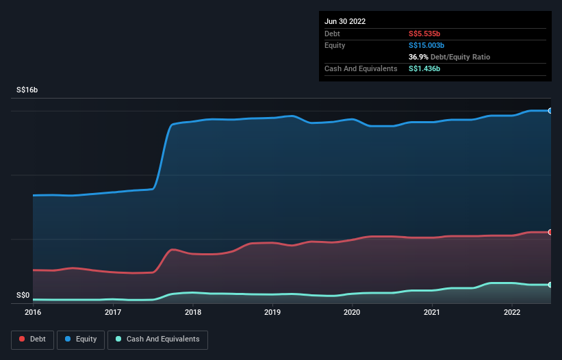562x360 pixels.
Task: Click the S$5.535b debt value
Action: coord(424,34)
